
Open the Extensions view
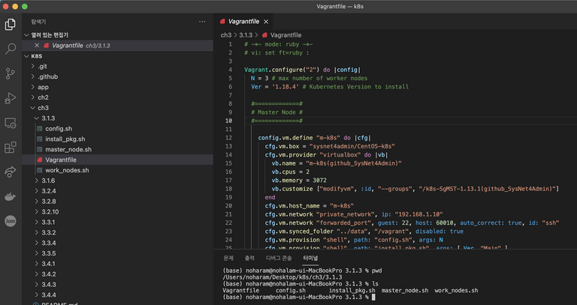(11, 147)
